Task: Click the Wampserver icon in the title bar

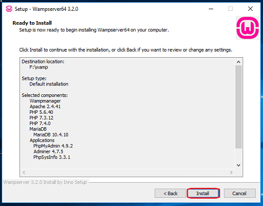Action: pos(9,9)
